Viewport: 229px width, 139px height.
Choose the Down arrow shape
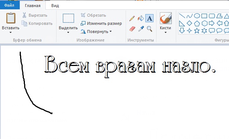182,30
